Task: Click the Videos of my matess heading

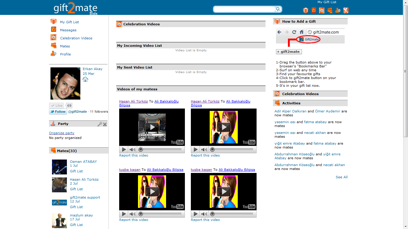Action: click(x=137, y=89)
